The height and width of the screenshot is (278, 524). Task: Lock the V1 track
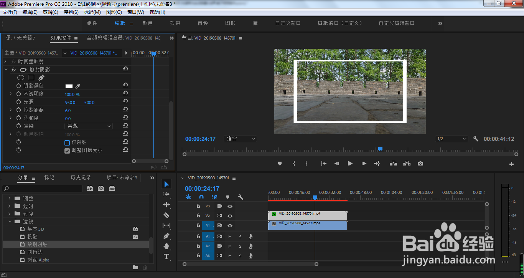pos(198,225)
